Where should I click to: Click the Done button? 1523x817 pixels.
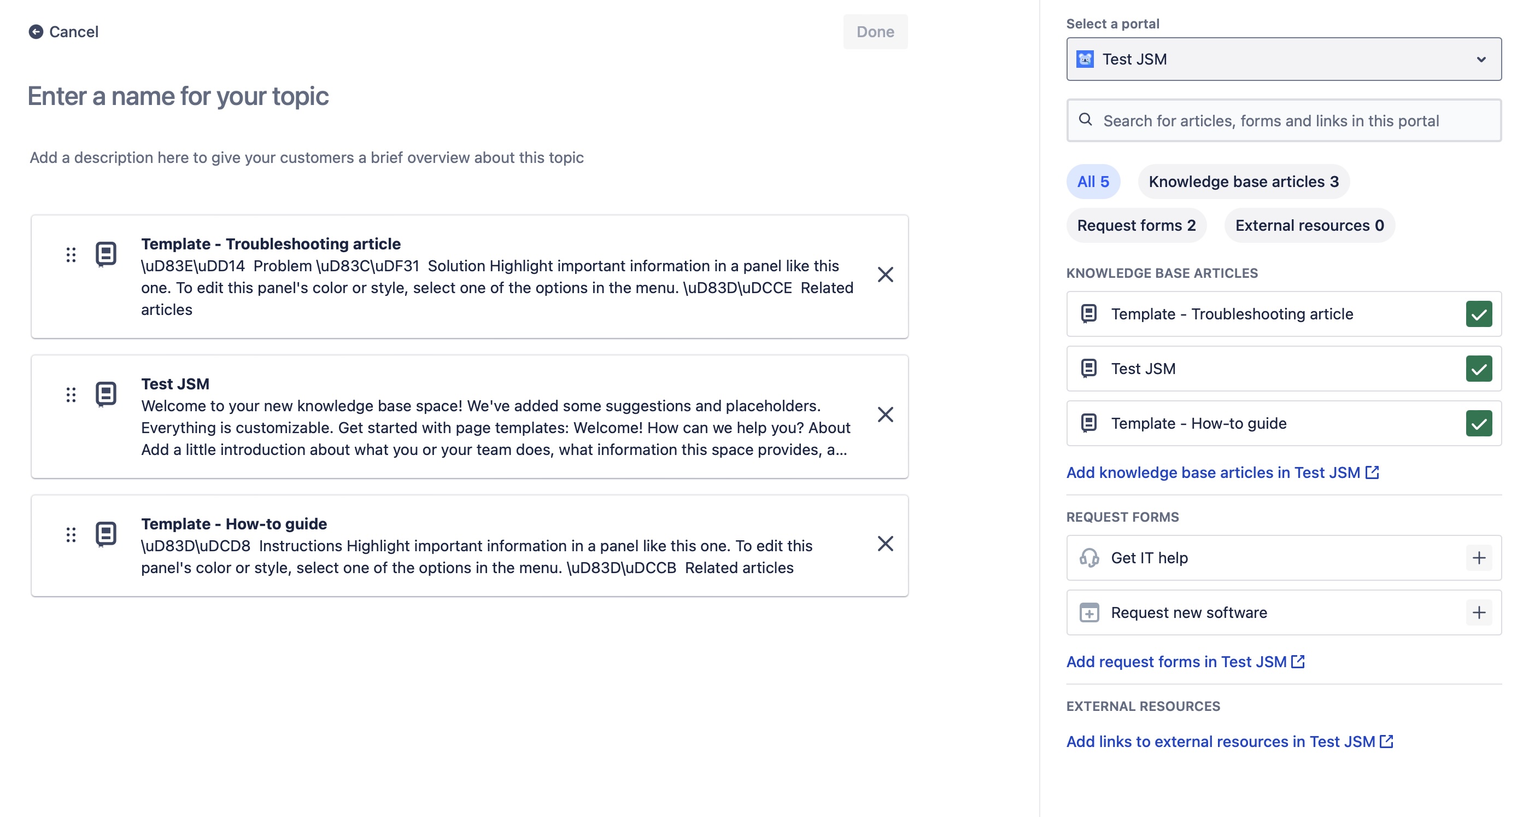pos(875,31)
